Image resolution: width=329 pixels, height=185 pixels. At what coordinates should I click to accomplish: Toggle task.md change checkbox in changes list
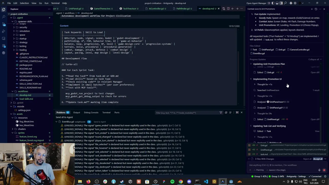coord(249,154)
